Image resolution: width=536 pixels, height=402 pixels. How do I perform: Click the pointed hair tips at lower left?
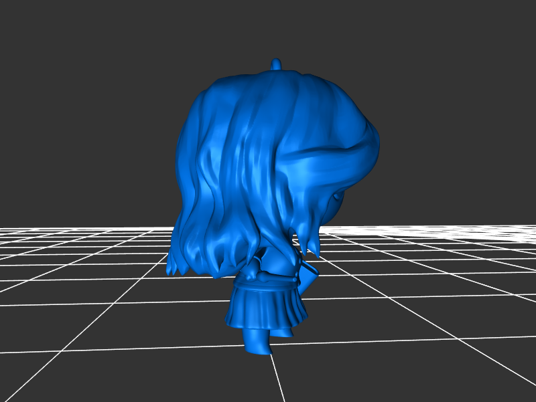coord(174,268)
